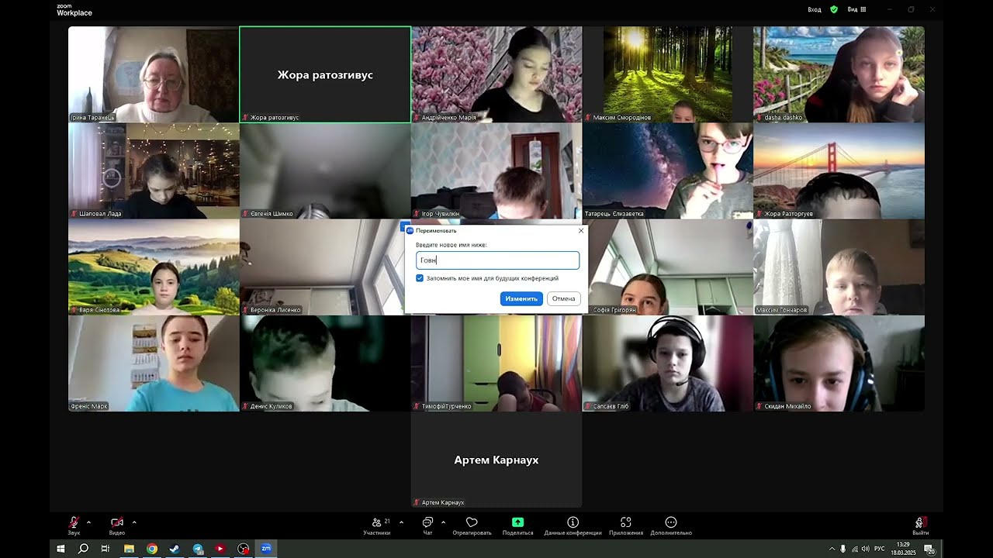Click the Zoom icon in taskbar
The width and height of the screenshot is (993, 558).
click(x=266, y=549)
